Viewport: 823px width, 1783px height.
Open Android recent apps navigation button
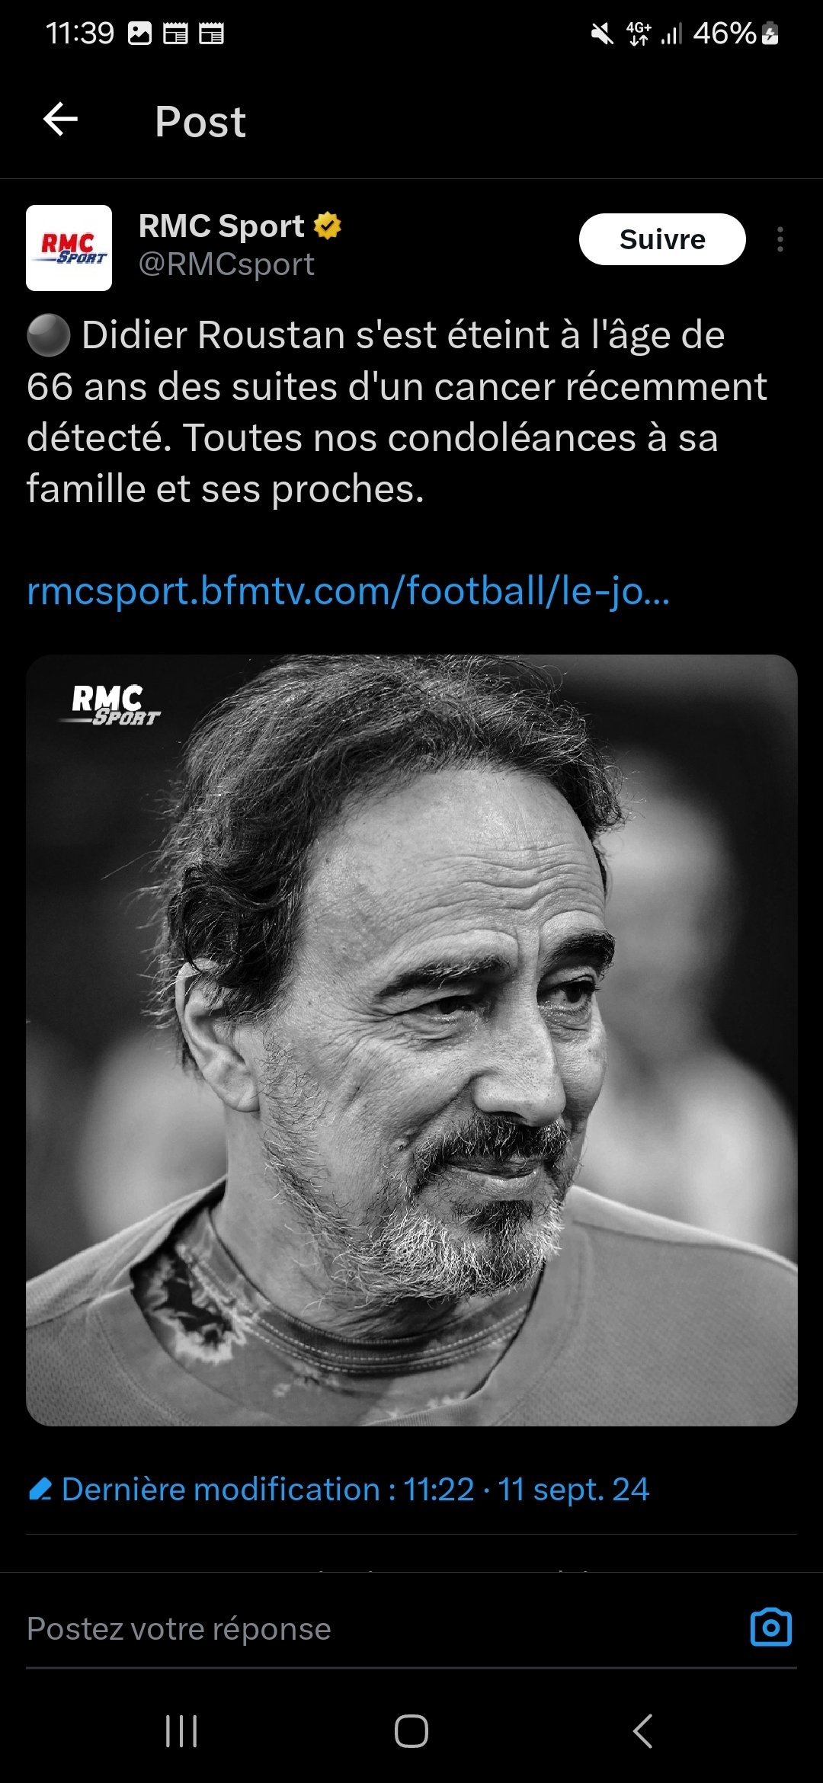click(x=181, y=1731)
